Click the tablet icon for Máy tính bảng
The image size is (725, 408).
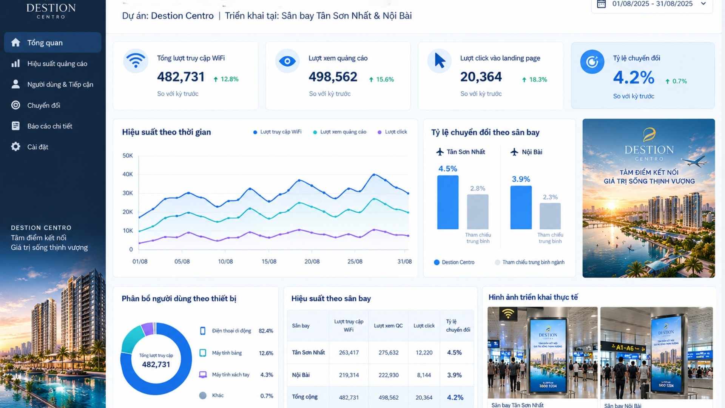click(x=203, y=353)
